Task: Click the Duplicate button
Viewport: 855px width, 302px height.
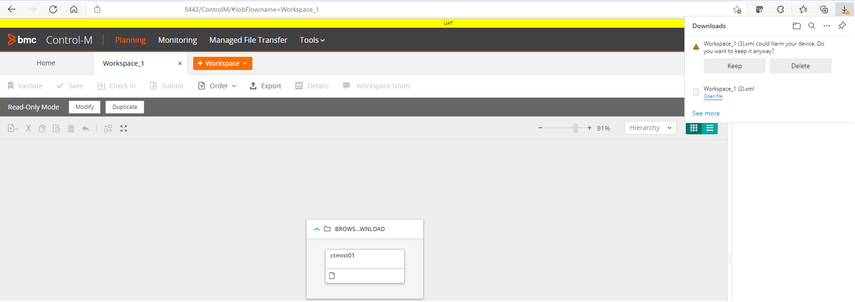Action: coord(125,107)
